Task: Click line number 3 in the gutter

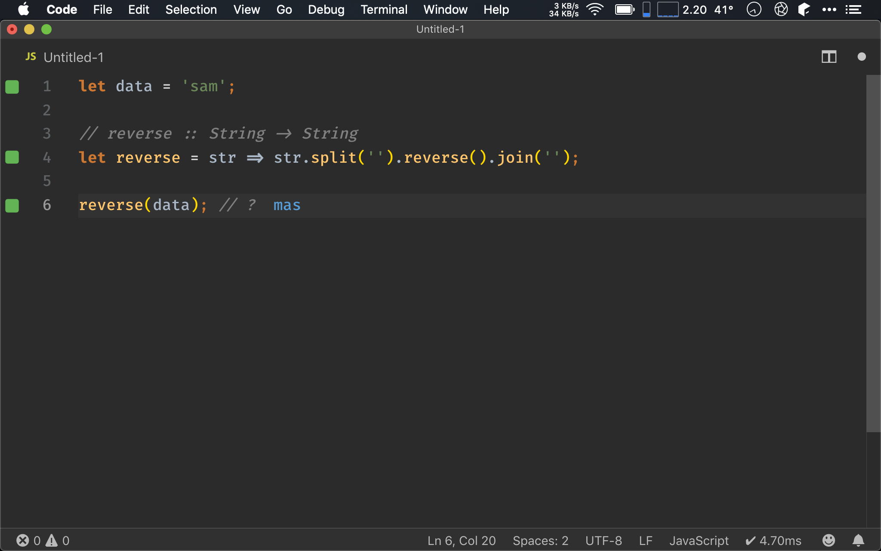Action: 47,134
